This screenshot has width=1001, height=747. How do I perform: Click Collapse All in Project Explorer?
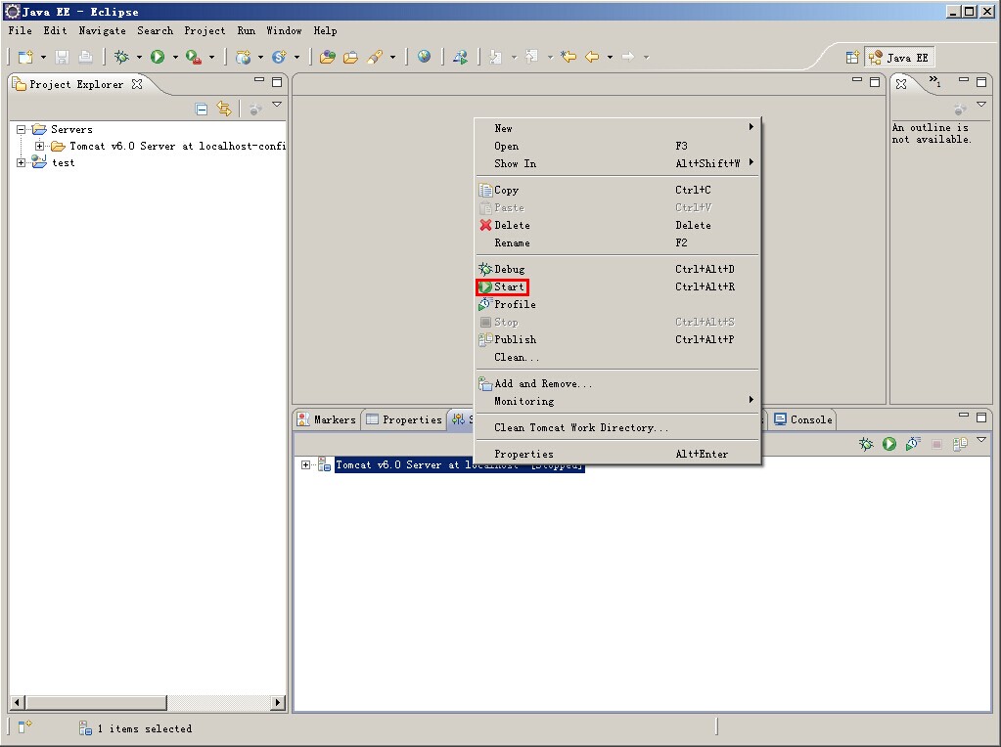[x=202, y=110]
